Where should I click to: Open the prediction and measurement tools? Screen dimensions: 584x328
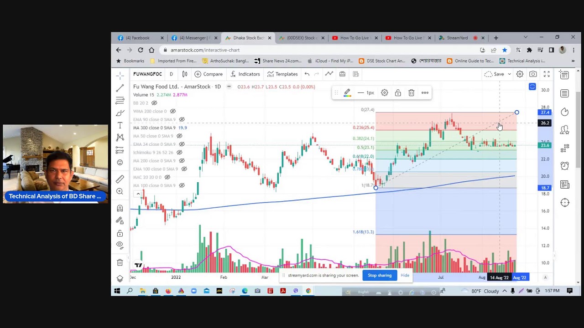click(x=120, y=150)
